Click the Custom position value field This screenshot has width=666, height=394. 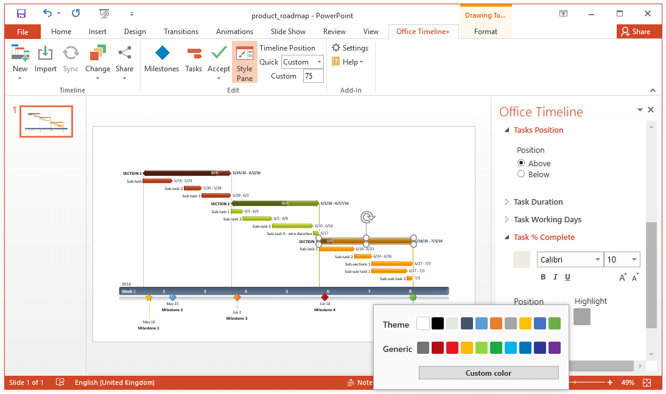[x=313, y=76]
